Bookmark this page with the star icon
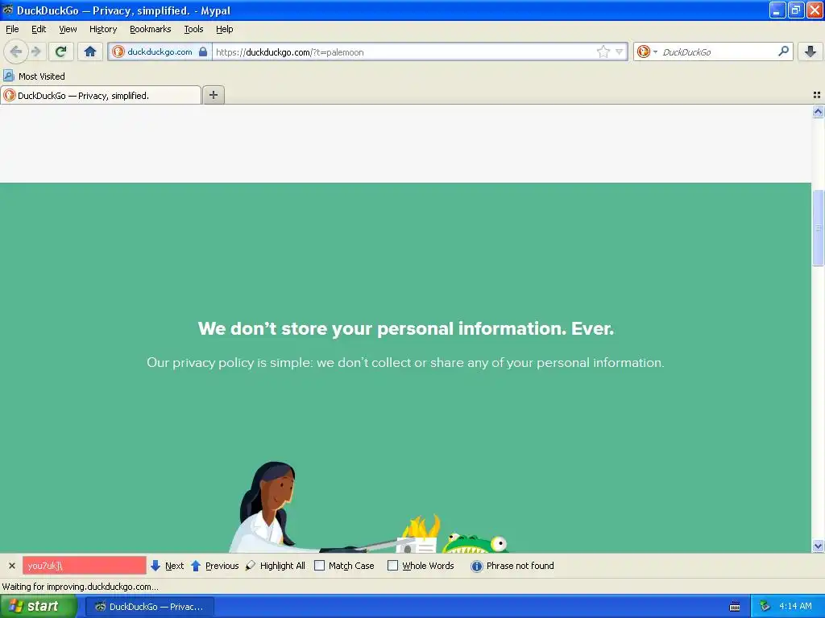The image size is (825, 618). coord(603,51)
